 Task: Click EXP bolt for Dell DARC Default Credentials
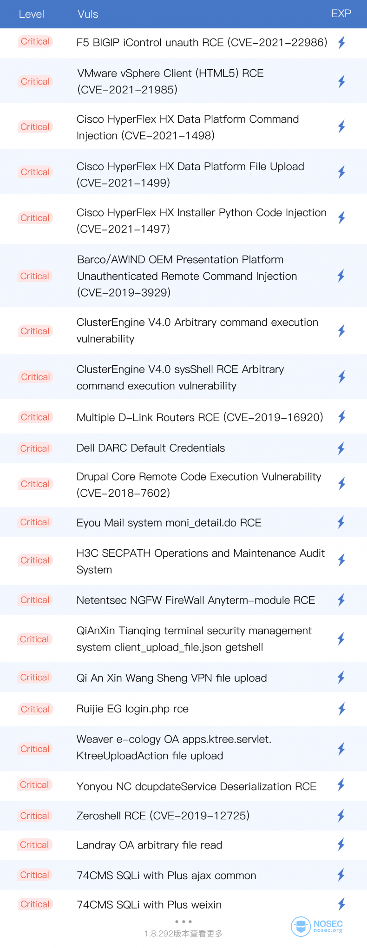341,448
